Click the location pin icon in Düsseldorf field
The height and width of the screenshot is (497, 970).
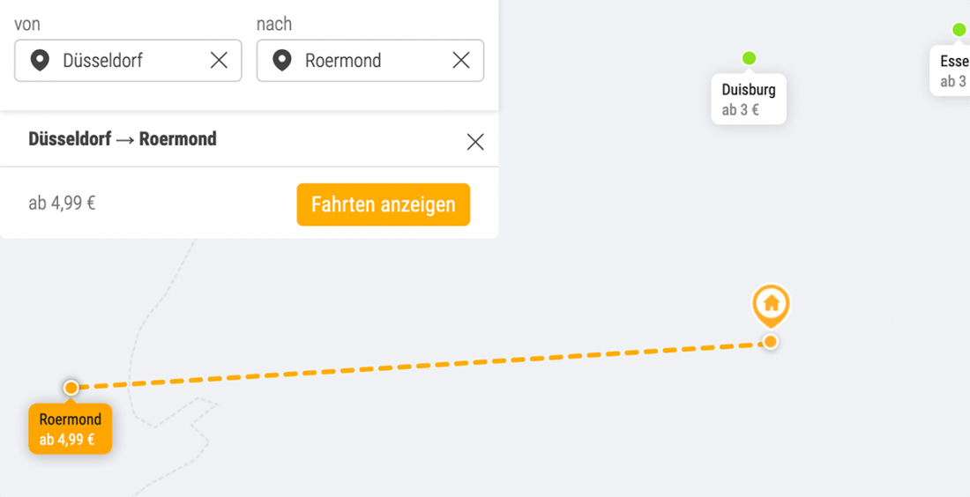pyautogui.click(x=39, y=61)
